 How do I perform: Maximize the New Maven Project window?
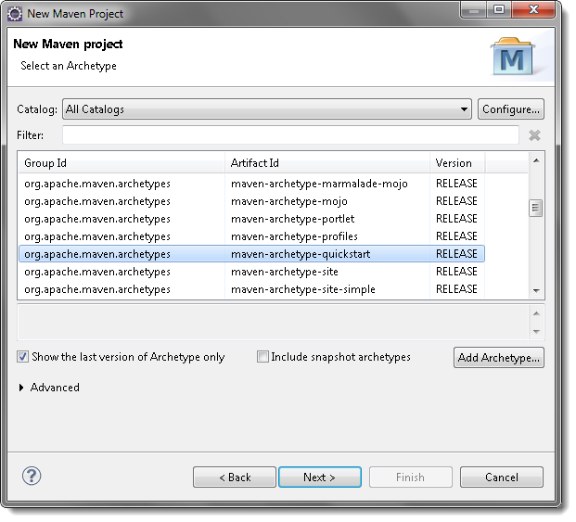(499, 9)
